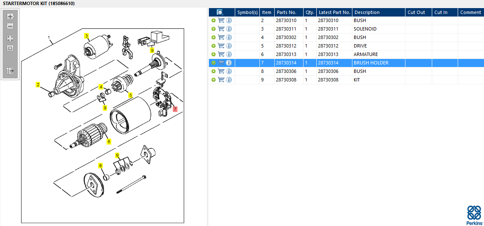484x226 pixels.
Task: Click callout 4 in the diagram
Action: (x=101, y=86)
